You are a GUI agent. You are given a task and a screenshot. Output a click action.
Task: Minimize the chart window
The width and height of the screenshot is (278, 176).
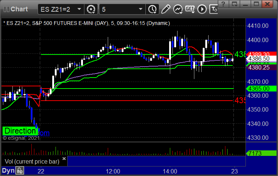coord(245,4)
